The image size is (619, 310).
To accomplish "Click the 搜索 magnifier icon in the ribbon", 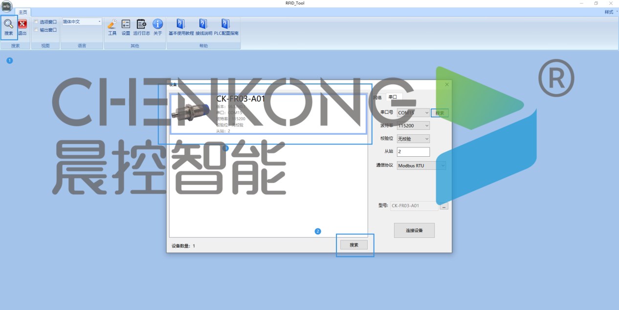I will [8, 23].
